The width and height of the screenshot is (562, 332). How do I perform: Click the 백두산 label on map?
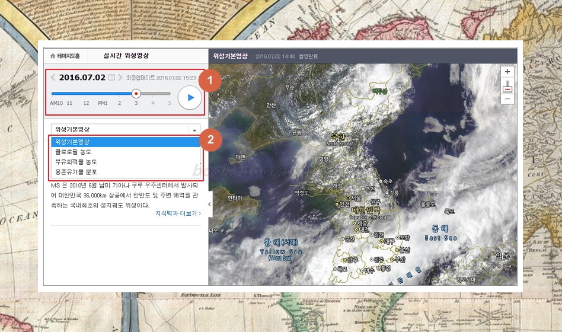coord(379,91)
